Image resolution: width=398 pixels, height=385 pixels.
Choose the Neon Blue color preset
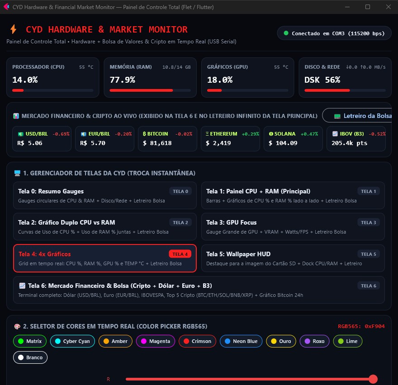tap(241, 341)
